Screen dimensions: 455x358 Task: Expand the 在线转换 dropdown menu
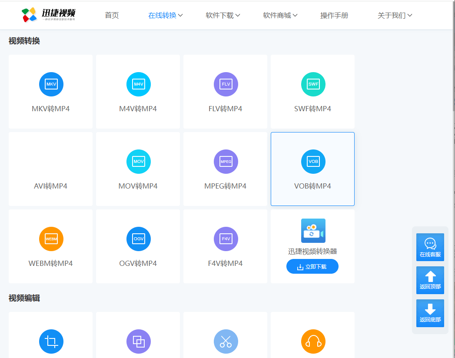[x=165, y=15]
